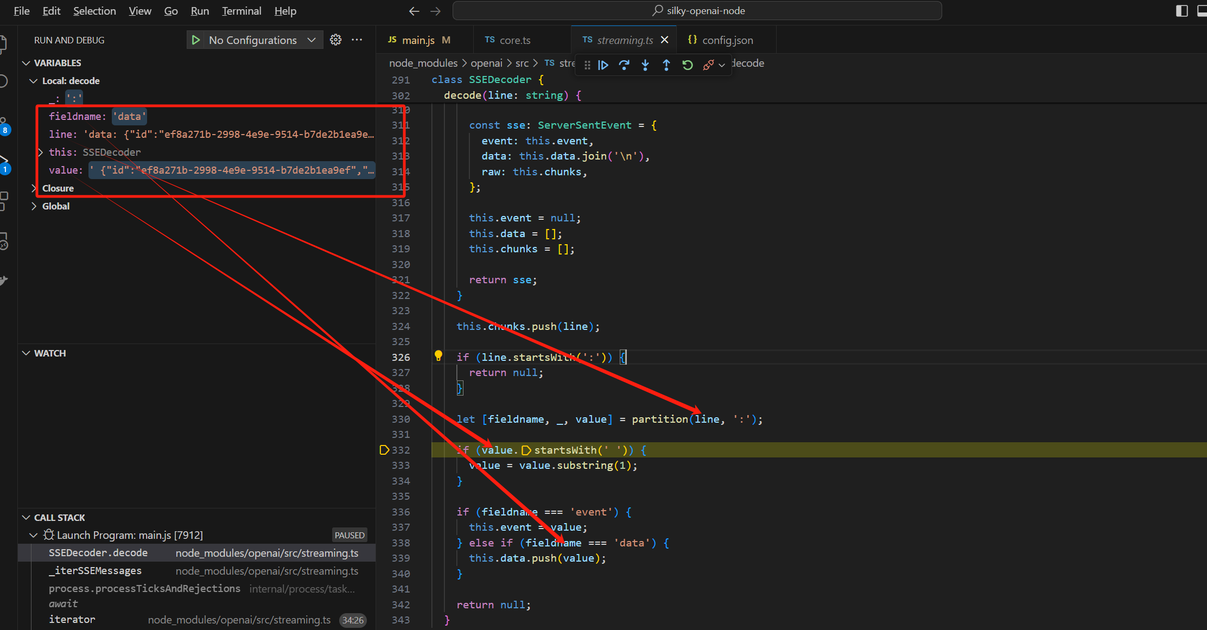Click the Step Out debug button

[x=666, y=65]
